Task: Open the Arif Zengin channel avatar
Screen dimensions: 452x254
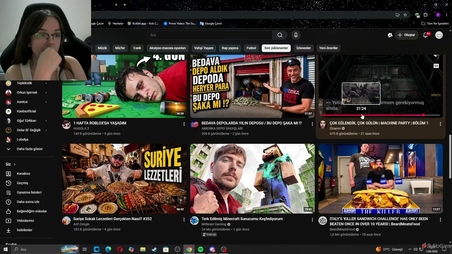Action: pyautogui.click(x=66, y=220)
